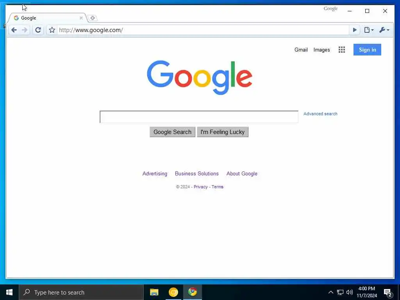Open the notification center icon
This screenshot has width=400, height=300.
tap(388, 292)
